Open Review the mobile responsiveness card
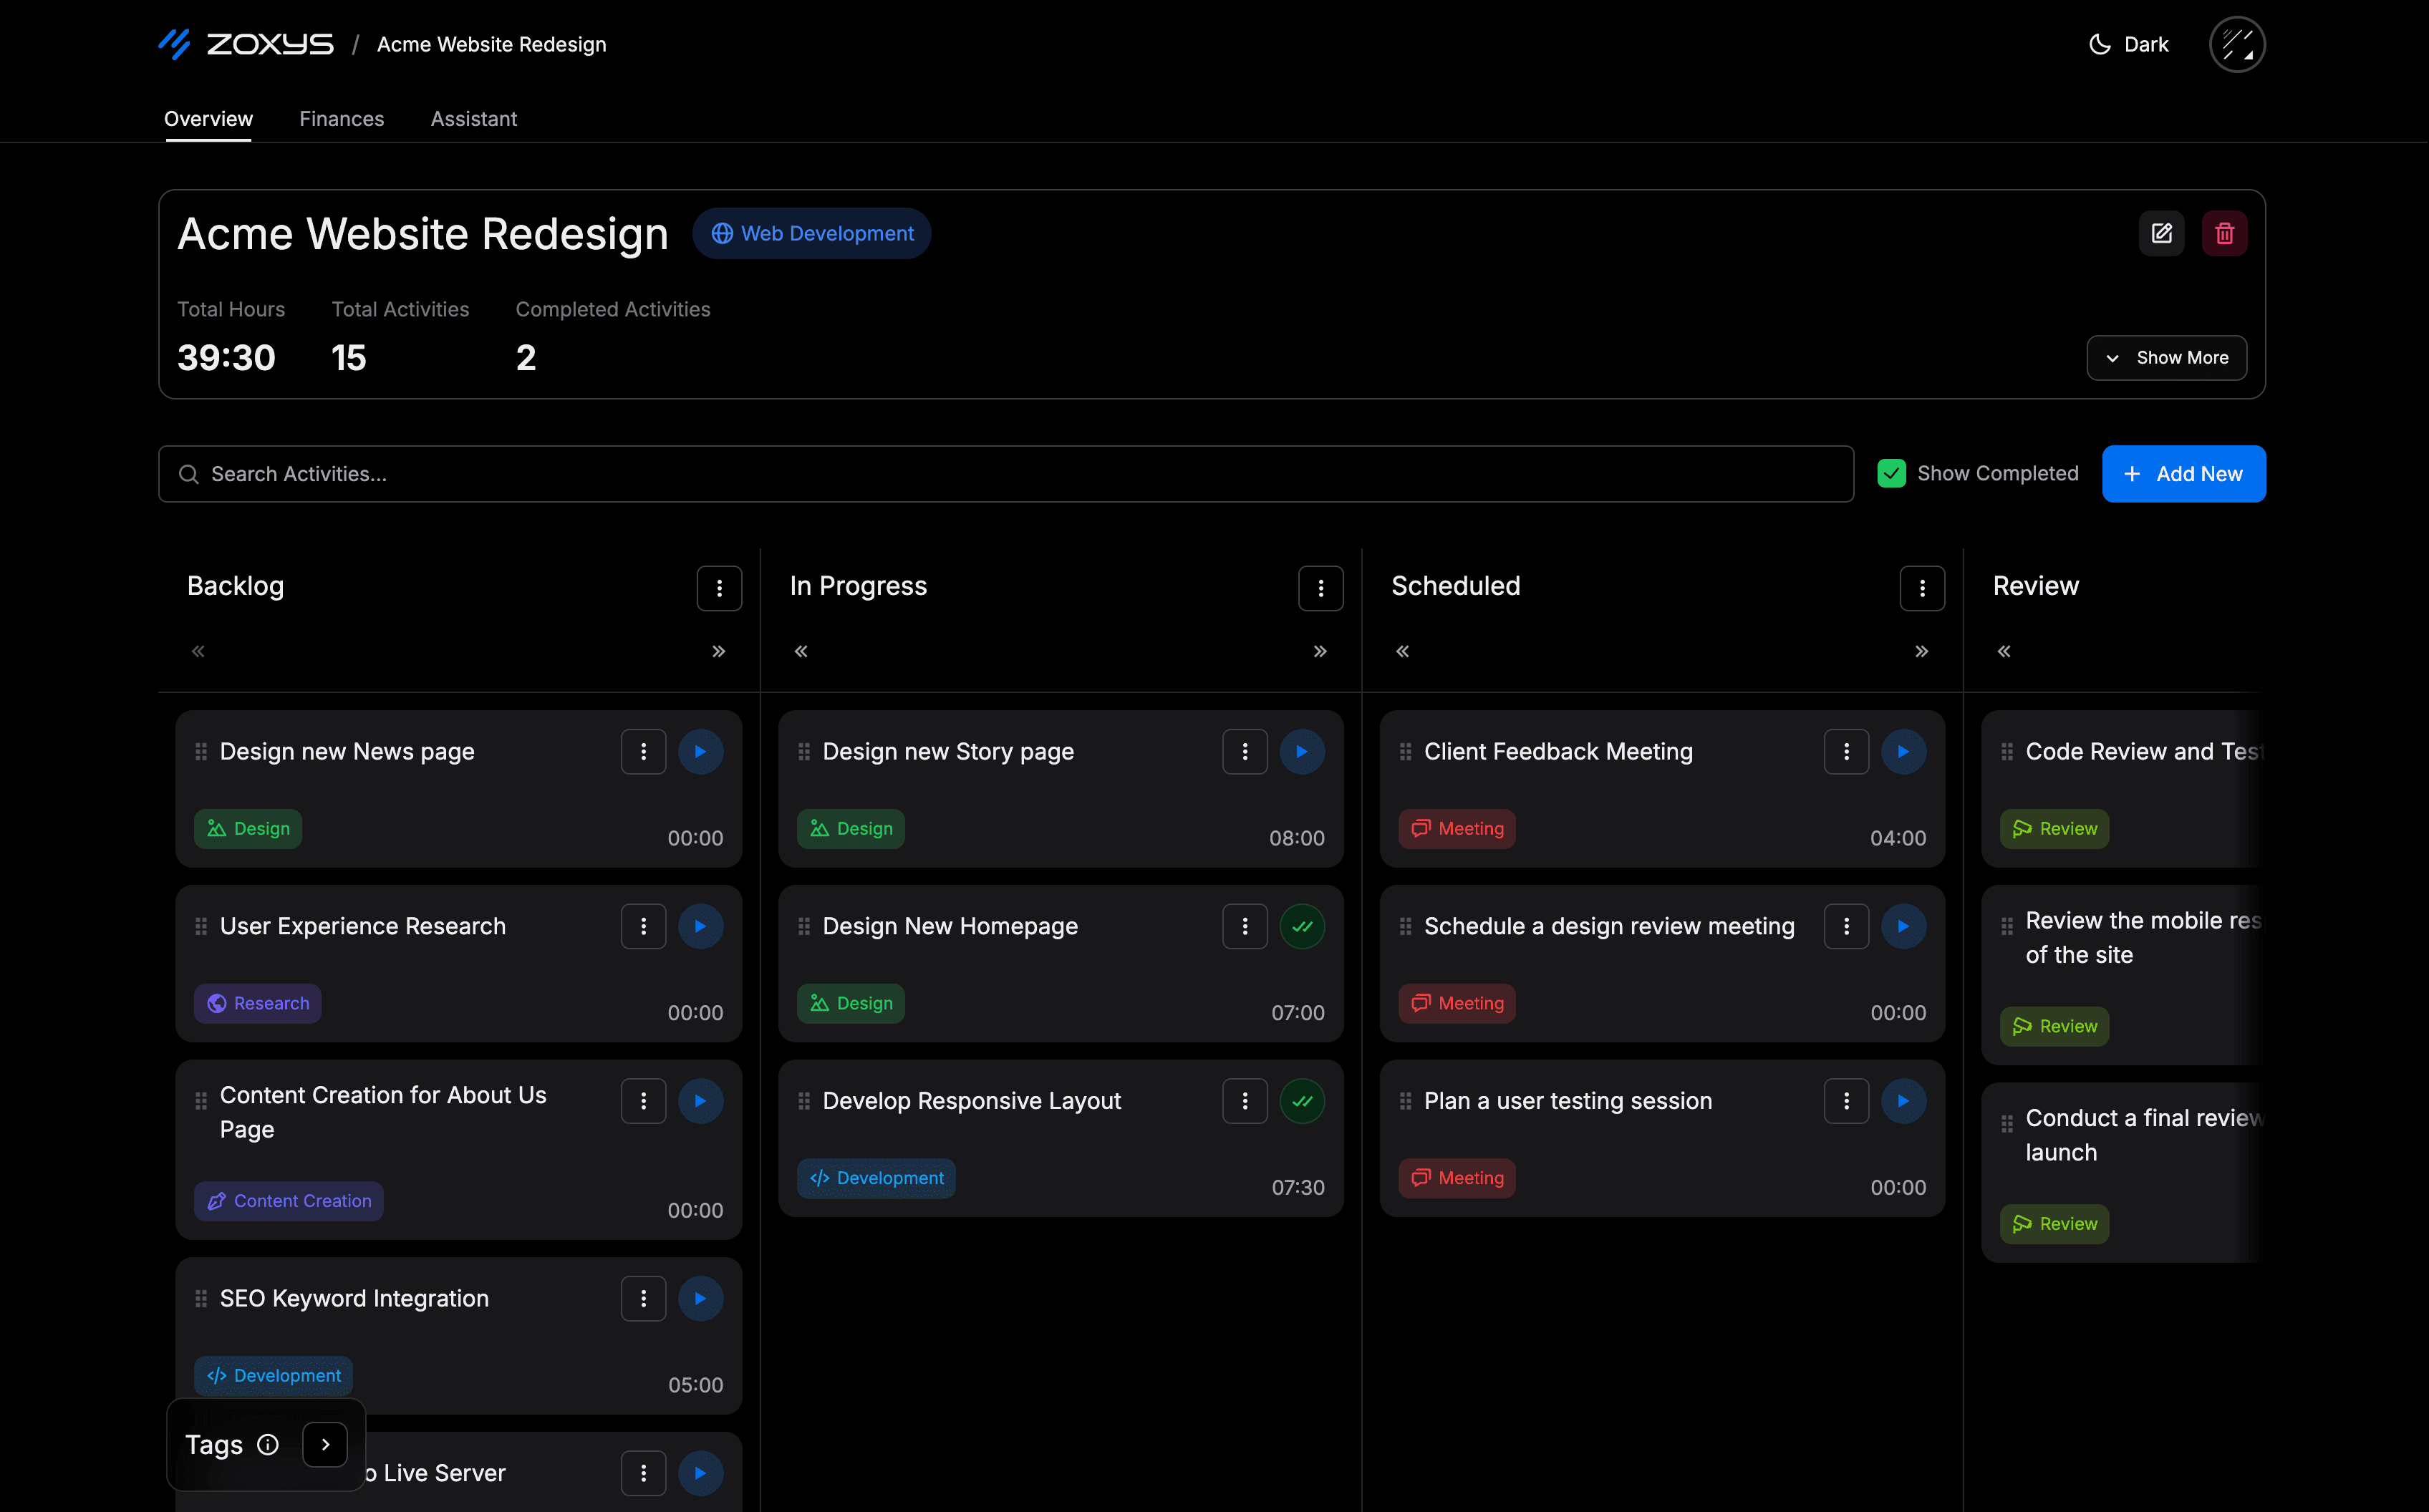 2123,975
